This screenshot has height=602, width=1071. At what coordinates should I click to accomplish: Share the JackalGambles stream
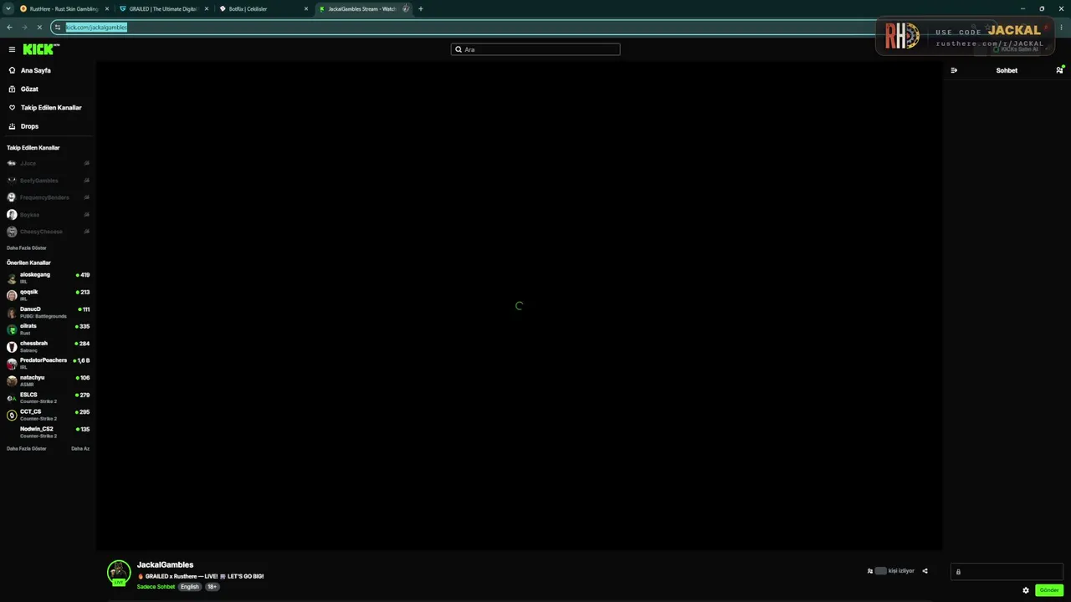point(925,571)
